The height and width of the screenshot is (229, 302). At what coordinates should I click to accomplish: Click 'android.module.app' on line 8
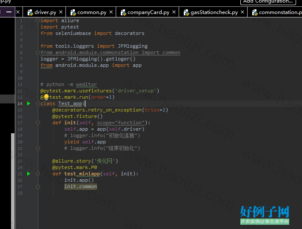[x=82, y=65]
